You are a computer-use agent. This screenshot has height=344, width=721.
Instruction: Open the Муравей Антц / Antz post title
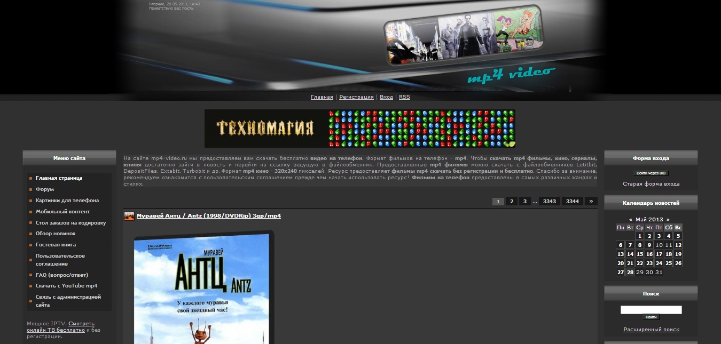[209, 216]
